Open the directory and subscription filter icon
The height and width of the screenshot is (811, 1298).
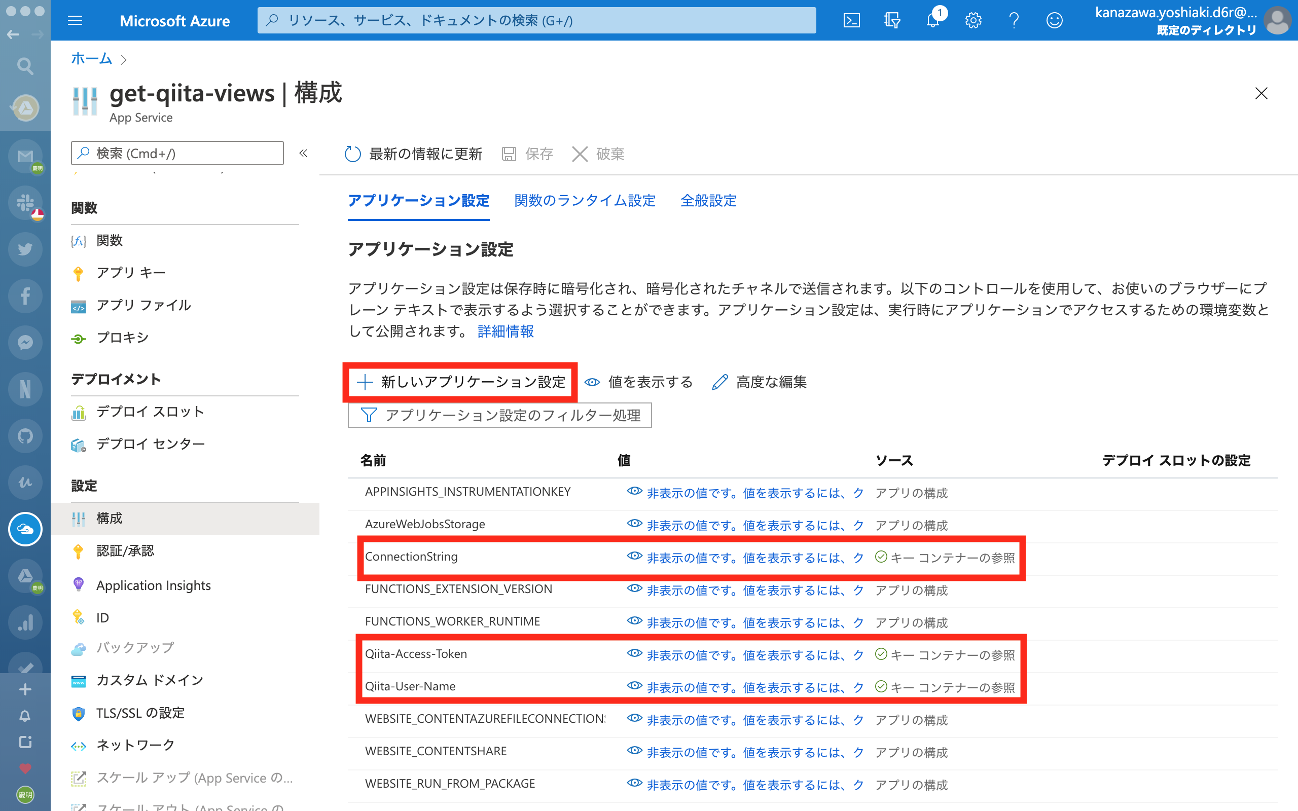[892, 20]
